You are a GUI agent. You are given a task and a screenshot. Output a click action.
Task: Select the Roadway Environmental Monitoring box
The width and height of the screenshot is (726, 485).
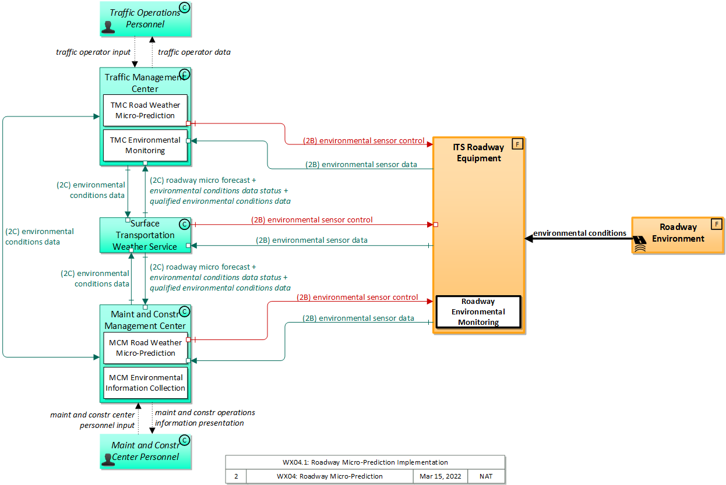(x=478, y=312)
